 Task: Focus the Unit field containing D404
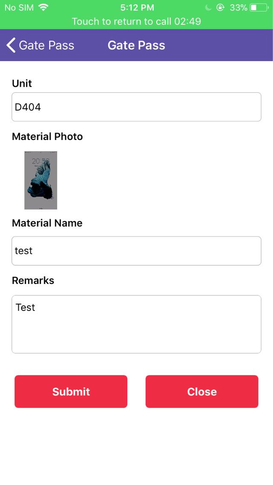coord(136,107)
